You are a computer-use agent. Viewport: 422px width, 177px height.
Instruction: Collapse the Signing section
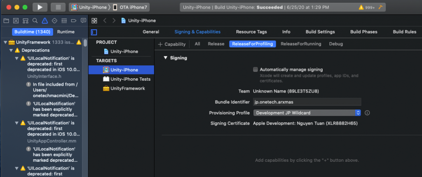point(166,58)
